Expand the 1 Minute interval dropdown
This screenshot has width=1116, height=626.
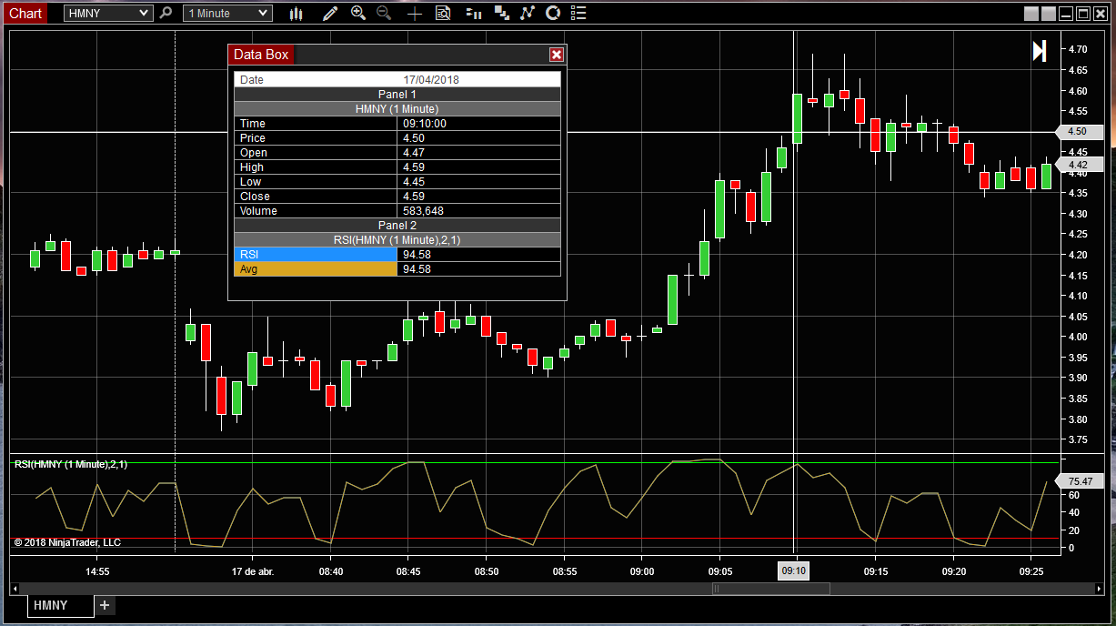coord(227,13)
